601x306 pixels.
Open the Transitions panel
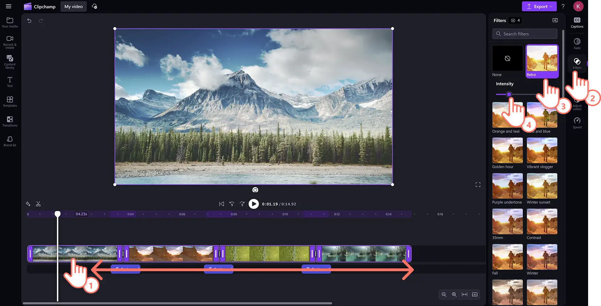click(10, 121)
